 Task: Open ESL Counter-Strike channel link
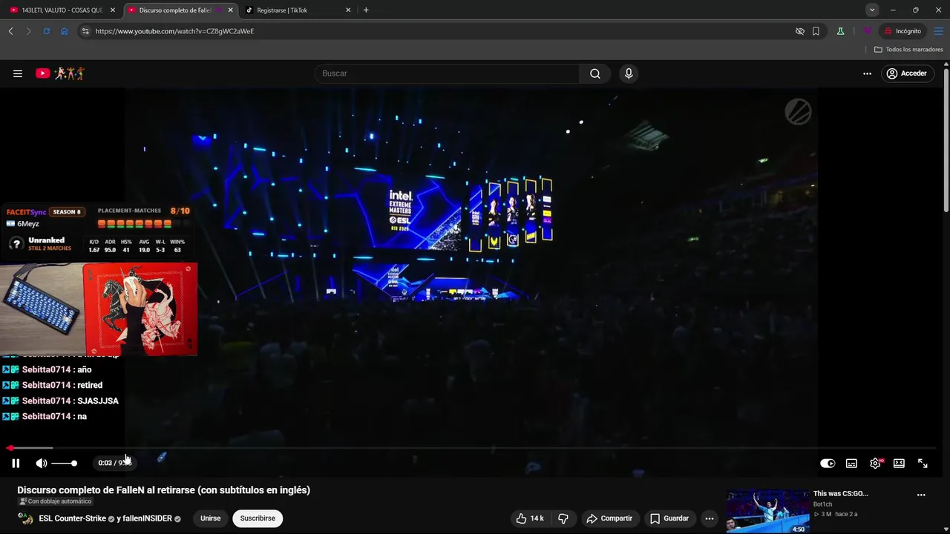pos(72,518)
